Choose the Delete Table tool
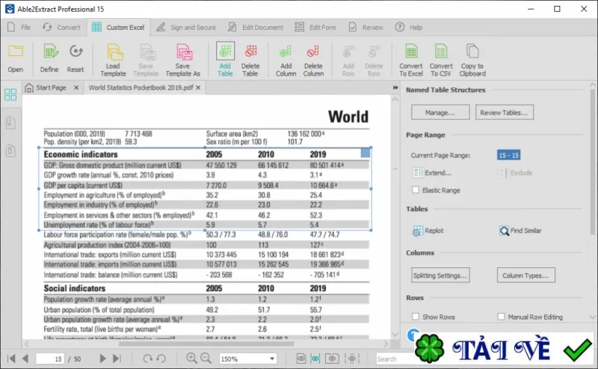The image size is (598, 369). tap(250, 60)
